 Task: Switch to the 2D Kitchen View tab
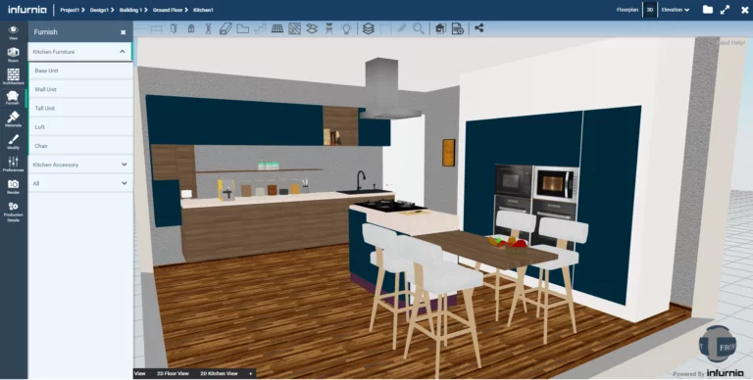click(219, 373)
